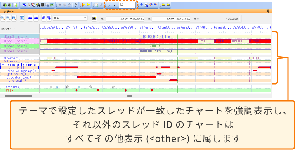Click the search window icon near wrench
295x152 pixels.
96,5
